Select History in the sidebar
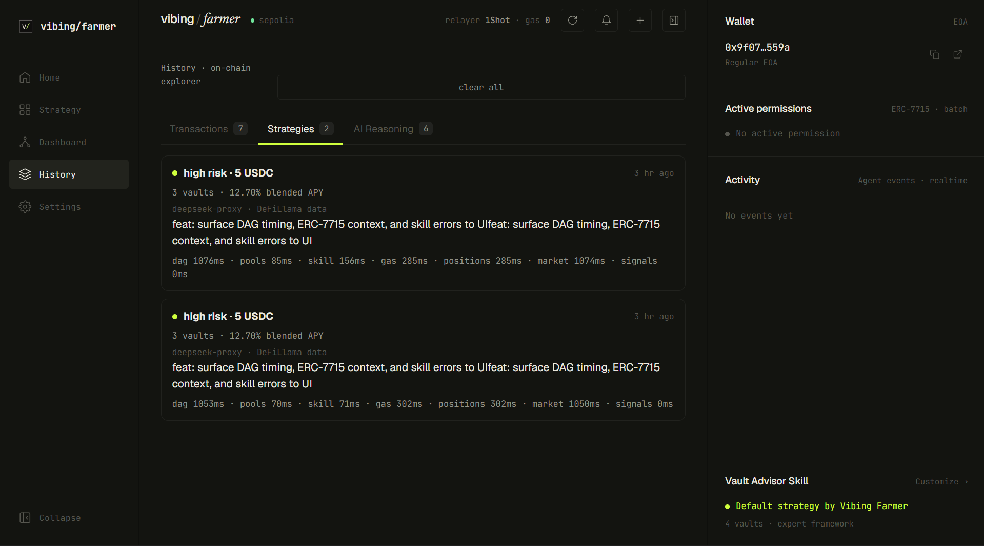The height and width of the screenshot is (546, 984). [69, 174]
